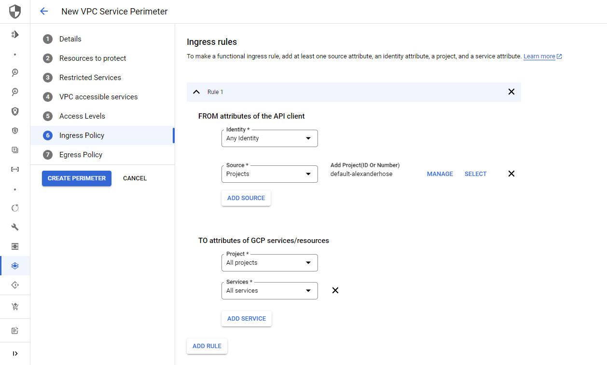Open the Identity dropdown
The height and width of the screenshot is (365, 607).
[x=270, y=138]
